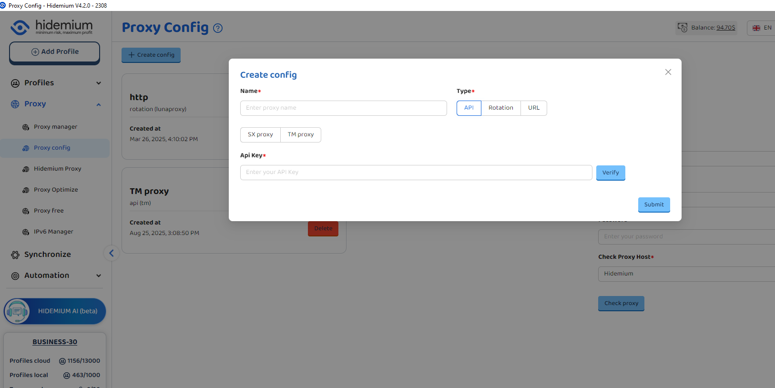Click the Create config dialog title
The width and height of the screenshot is (775, 388).
(268, 75)
